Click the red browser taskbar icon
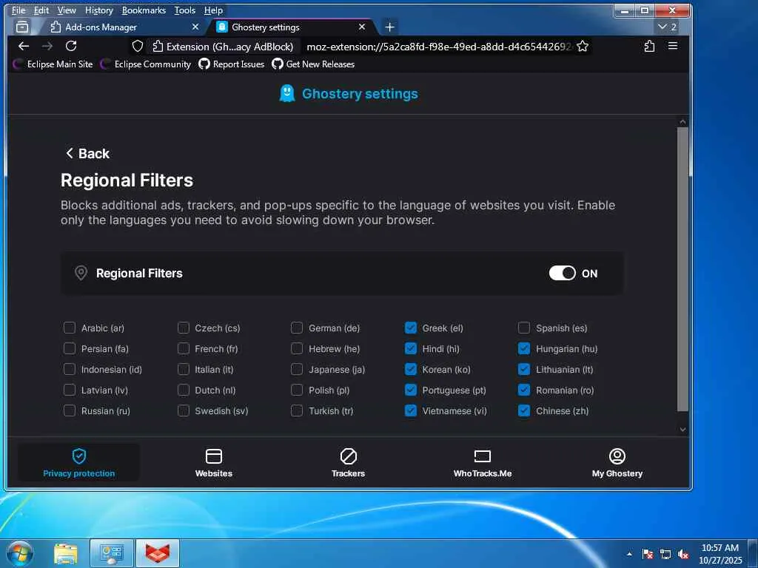The width and height of the screenshot is (758, 568). click(158, 554)
